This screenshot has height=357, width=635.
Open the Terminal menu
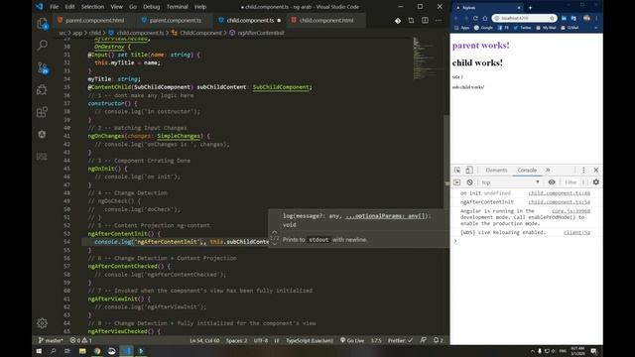pyautogui.click(x=177, y=7)
